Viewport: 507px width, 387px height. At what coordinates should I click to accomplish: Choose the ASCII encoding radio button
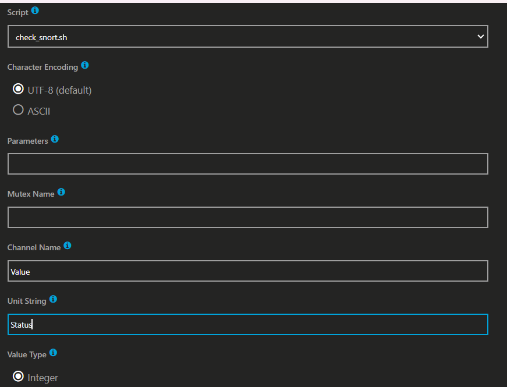pos(18,110)
